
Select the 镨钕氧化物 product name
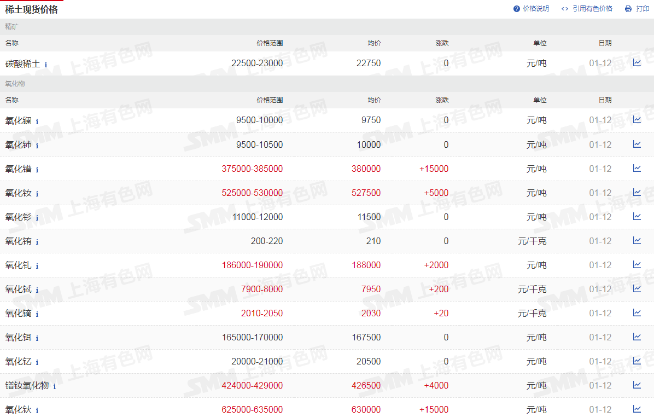pyautogui.click(x=27, y=385)
